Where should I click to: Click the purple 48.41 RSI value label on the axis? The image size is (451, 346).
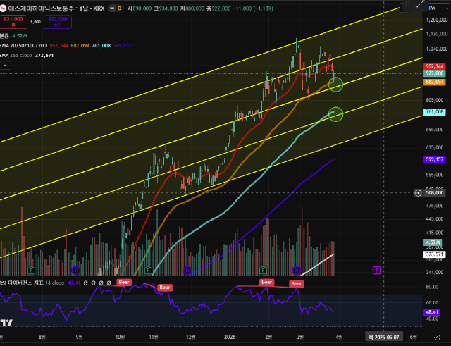pyautogui.click(x=432, y=312)
